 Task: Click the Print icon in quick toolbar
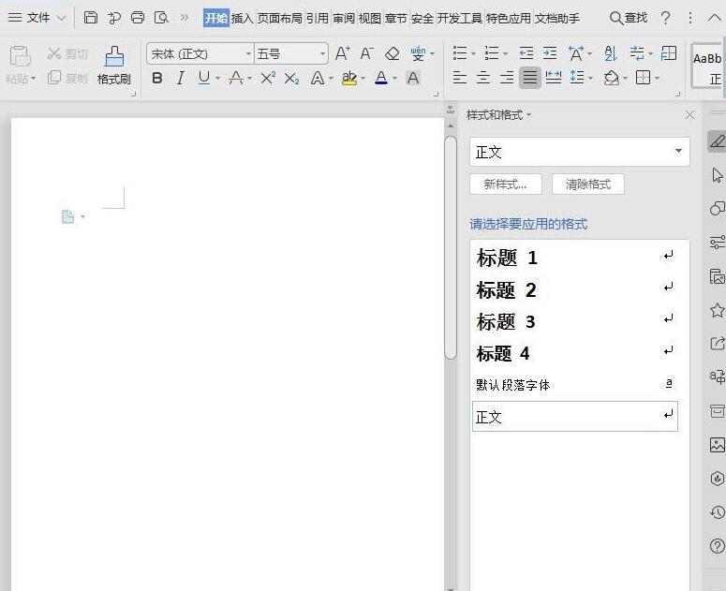[138, 18]
